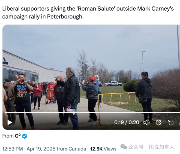The height and width of the screenshot is (154, 180).
Task: Activate picture-in-picture mode icon
Action: [x=170, y=122]
